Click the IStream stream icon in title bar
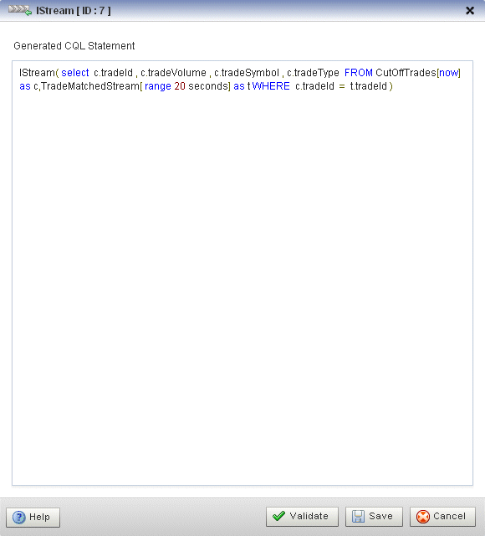485x536 pixels. coord(20,10)
